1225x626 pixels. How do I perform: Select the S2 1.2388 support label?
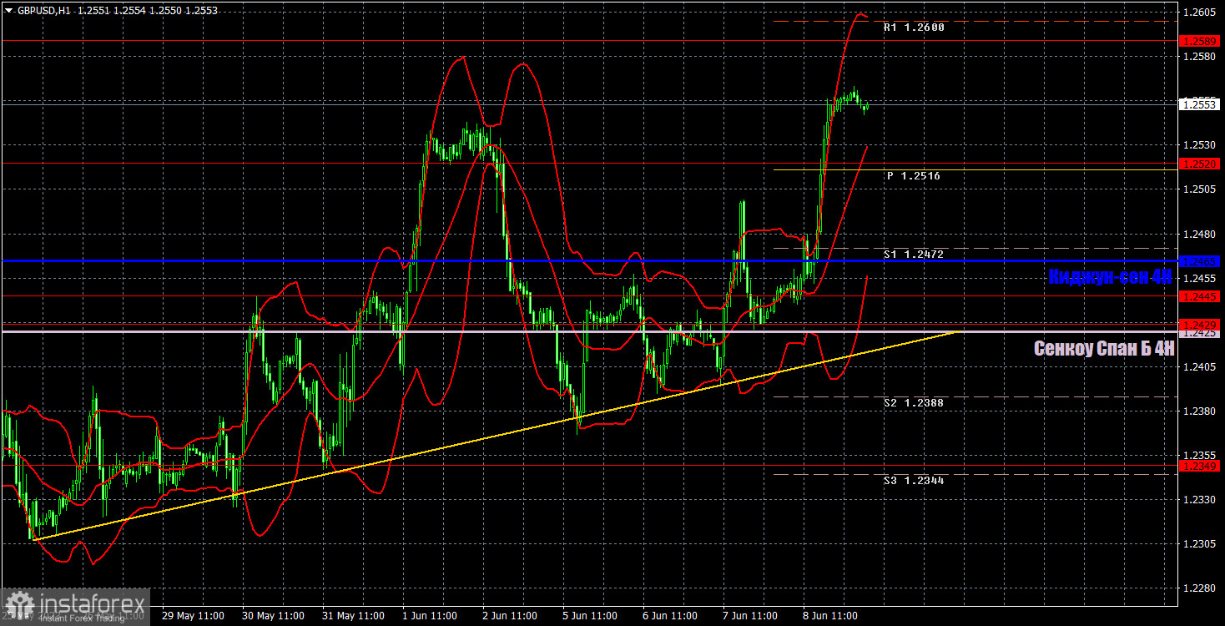pos(914,403)
